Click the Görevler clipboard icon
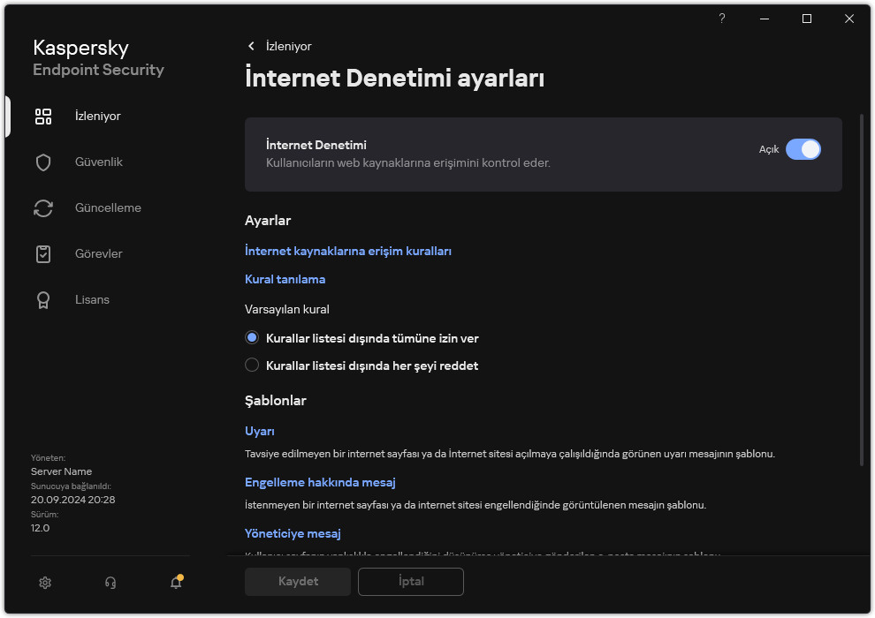875x618 pixels. pos(42,253)
